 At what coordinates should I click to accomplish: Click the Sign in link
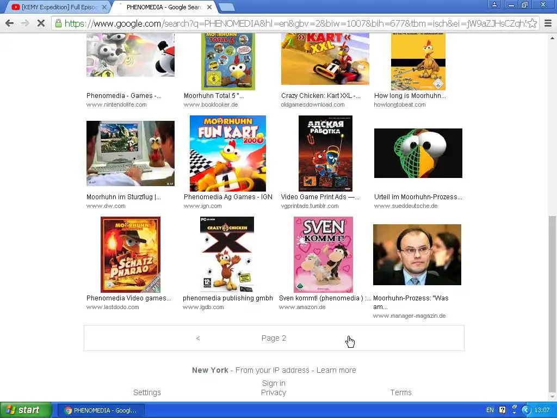pyautogui.click(x=274, y=383)
